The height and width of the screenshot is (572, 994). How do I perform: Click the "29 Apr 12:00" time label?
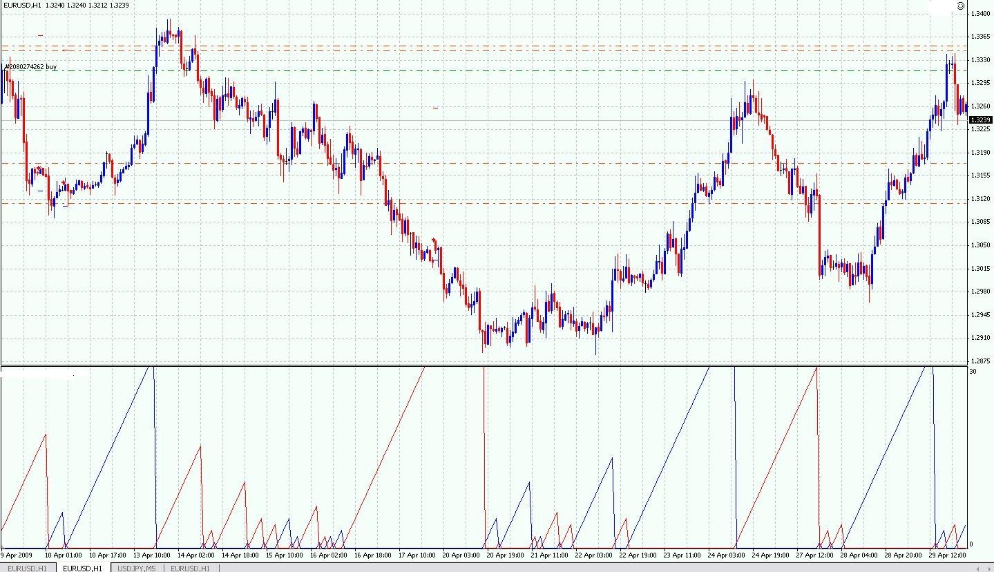coord(948,555)
